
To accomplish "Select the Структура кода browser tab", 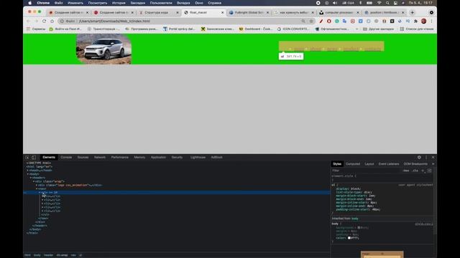I will tap(160, 13).
